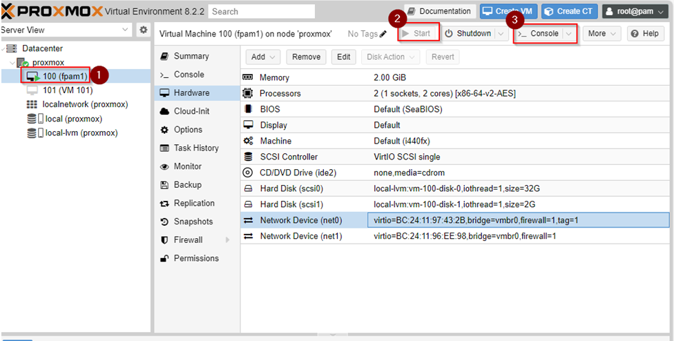Click the net1 network arrows icon
This screenshot has height=341, width=674.
[x=248, y=236]
